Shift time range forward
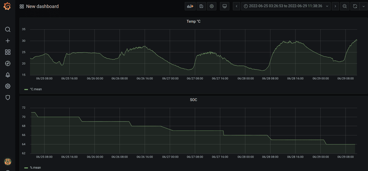This screenshot has height=171, width=368. point(335,6)
